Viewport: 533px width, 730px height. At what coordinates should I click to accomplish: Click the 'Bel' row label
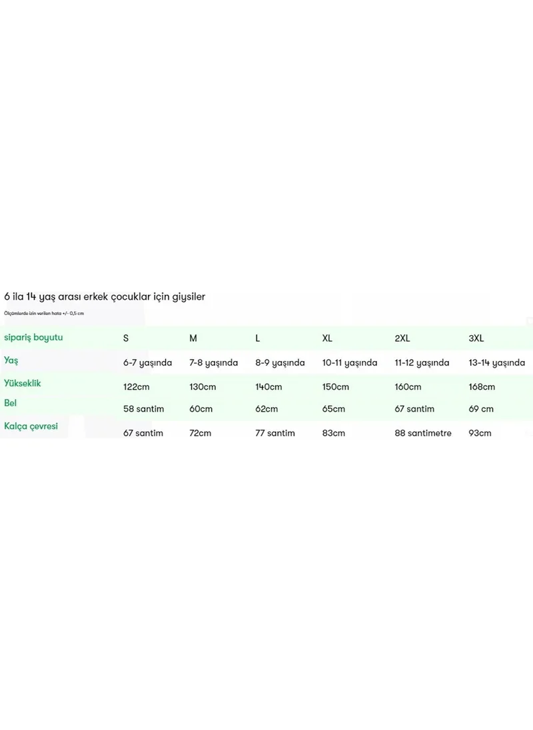pos(10,403)
